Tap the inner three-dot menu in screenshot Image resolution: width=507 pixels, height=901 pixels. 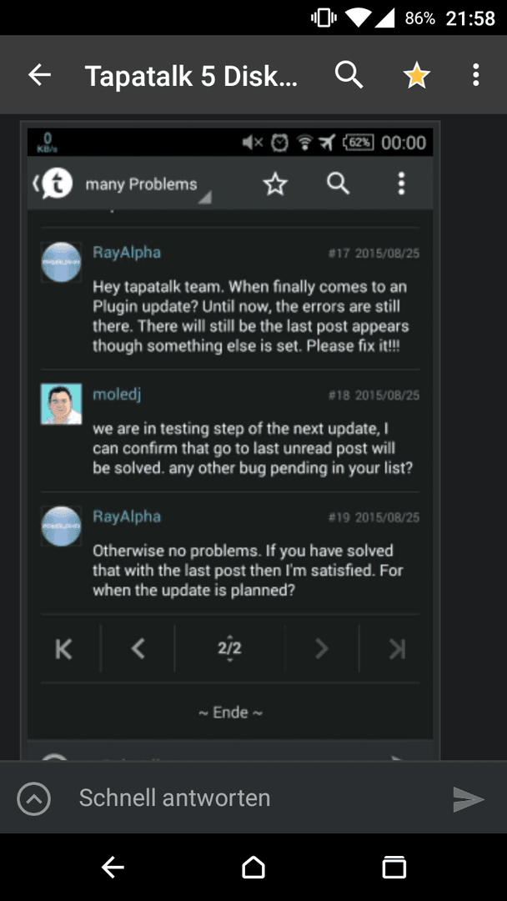(x=401, y=184)
